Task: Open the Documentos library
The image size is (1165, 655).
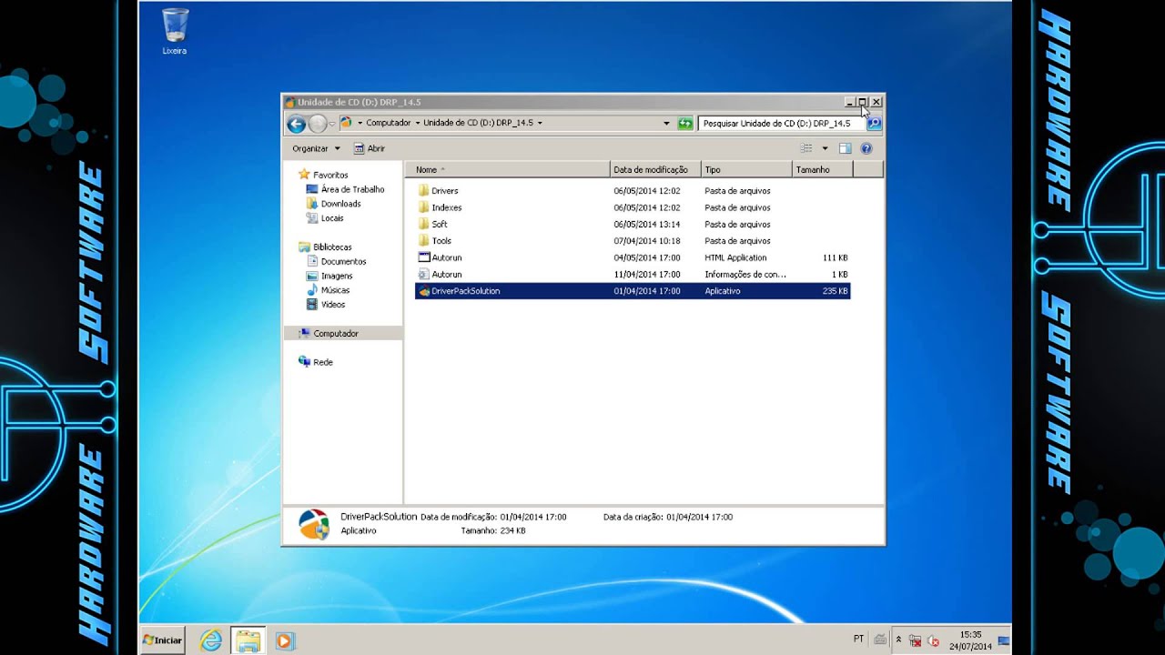Action: (343, 261)
